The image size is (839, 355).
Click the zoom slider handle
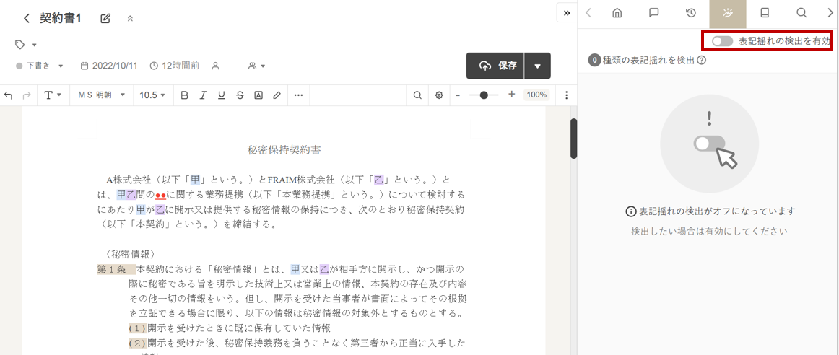pyautogui.click(x=484, y=95)
